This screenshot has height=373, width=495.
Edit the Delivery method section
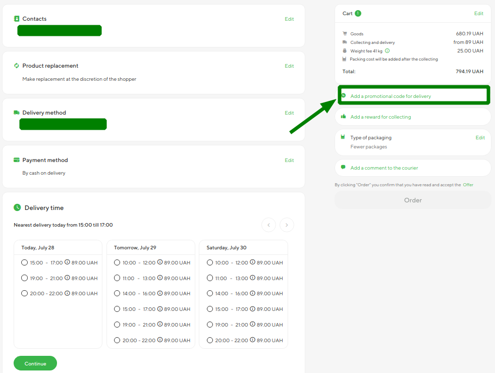click(289, 113)
